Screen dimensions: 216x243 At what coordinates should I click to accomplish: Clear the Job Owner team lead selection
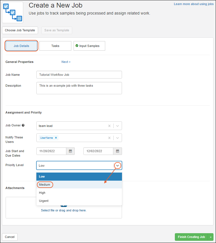click(109, 126)
